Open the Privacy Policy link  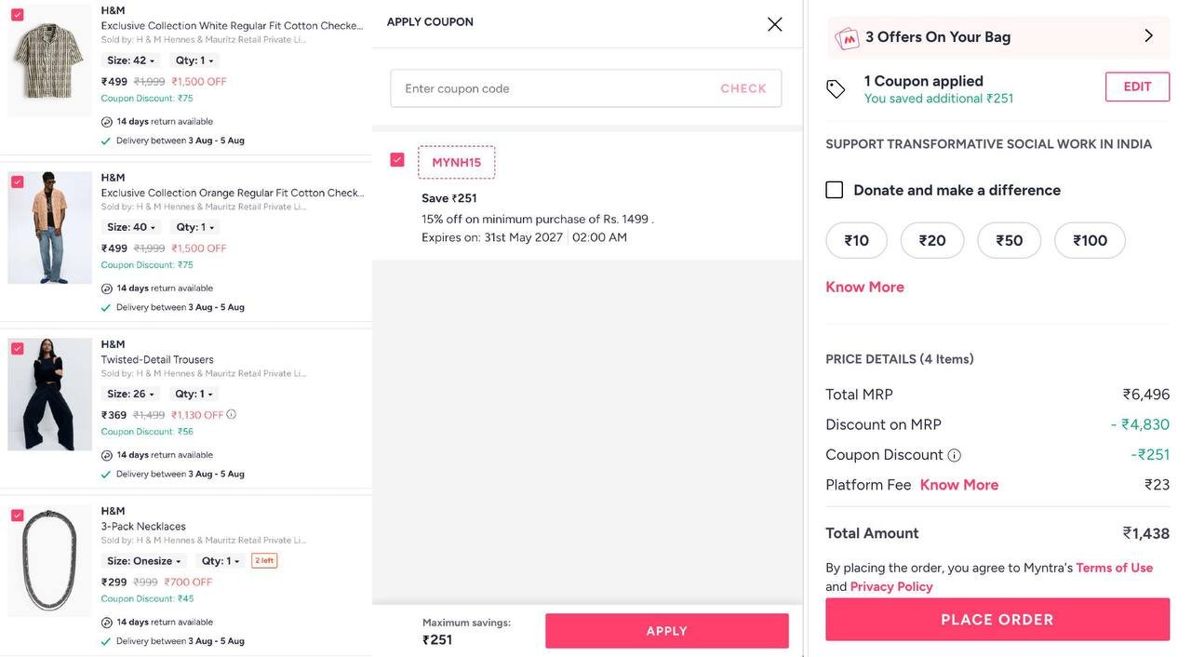[891, 586]
